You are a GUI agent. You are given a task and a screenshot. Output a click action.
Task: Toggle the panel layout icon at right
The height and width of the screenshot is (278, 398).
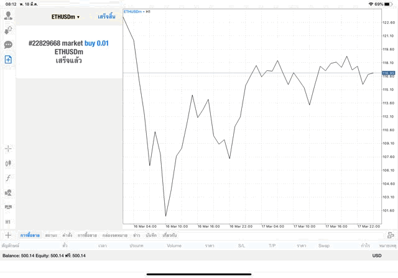(391, 236)
